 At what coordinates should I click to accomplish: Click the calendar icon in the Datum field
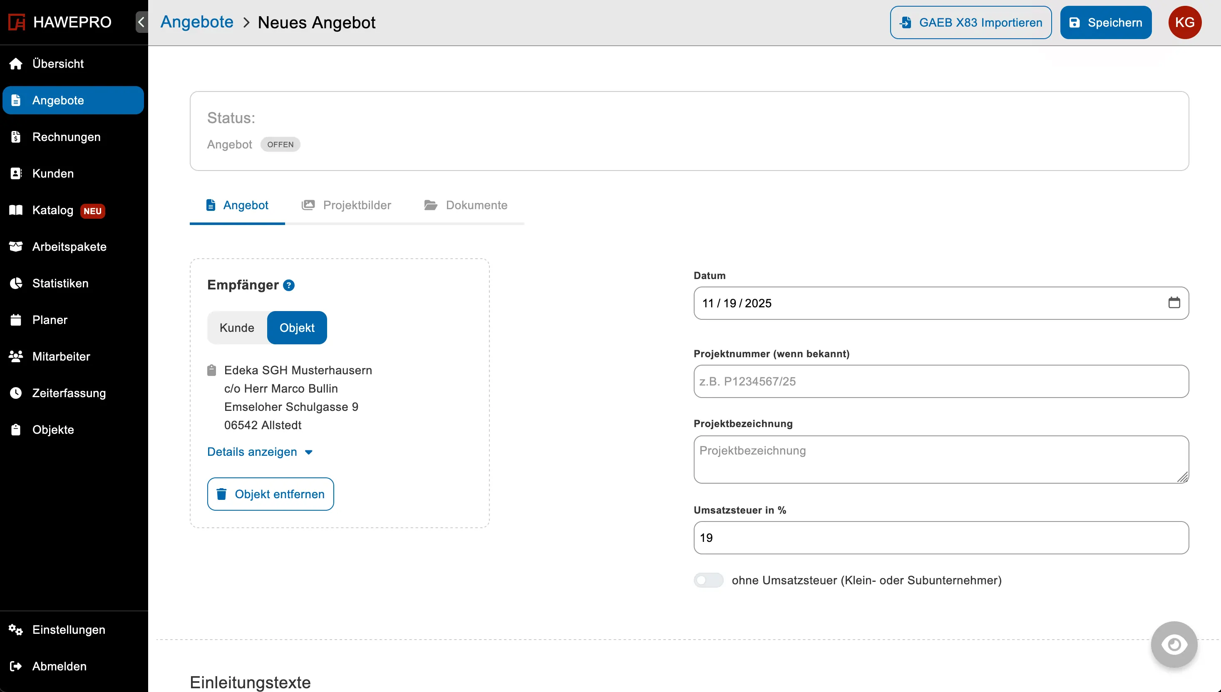coord(1174,303)
